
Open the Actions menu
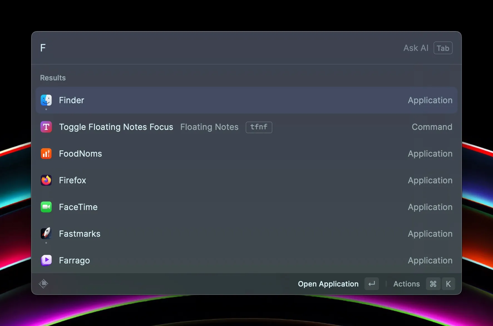pyautogui.click(x=406, y=284)
